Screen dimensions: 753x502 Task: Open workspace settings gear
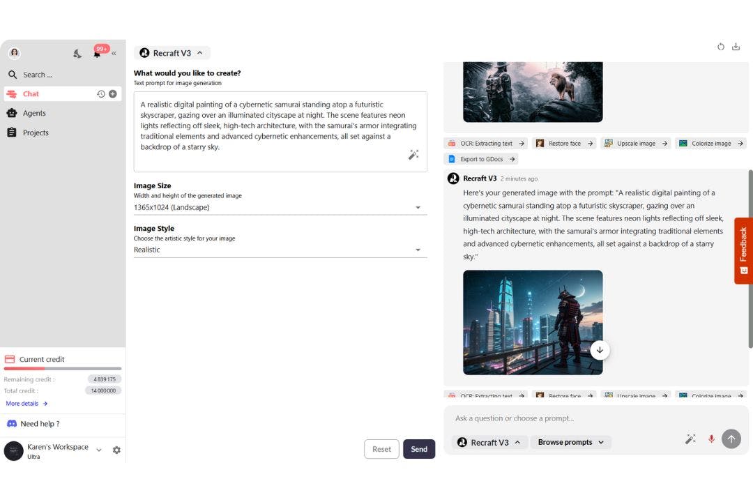tap(116, 450)
